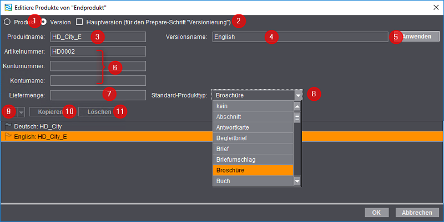Select the Produkt radio button

pos(7,22)
